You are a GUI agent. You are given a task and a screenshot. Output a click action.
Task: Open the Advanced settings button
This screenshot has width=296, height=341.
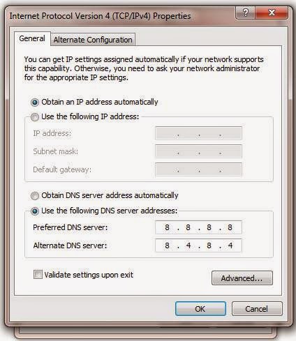pyautogui.click(x=242, y=278)
